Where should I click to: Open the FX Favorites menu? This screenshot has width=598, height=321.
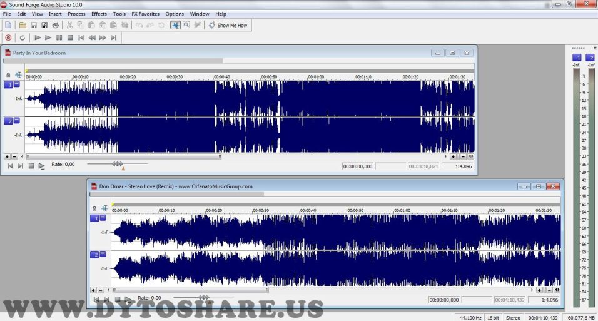(145, 14)
